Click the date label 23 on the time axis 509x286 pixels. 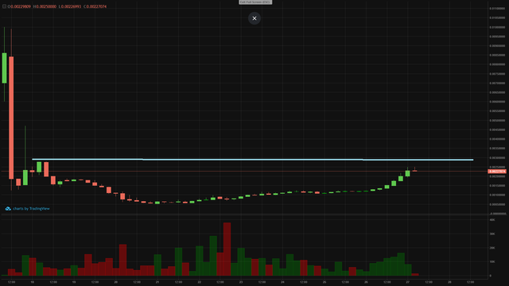coord(241,282)
